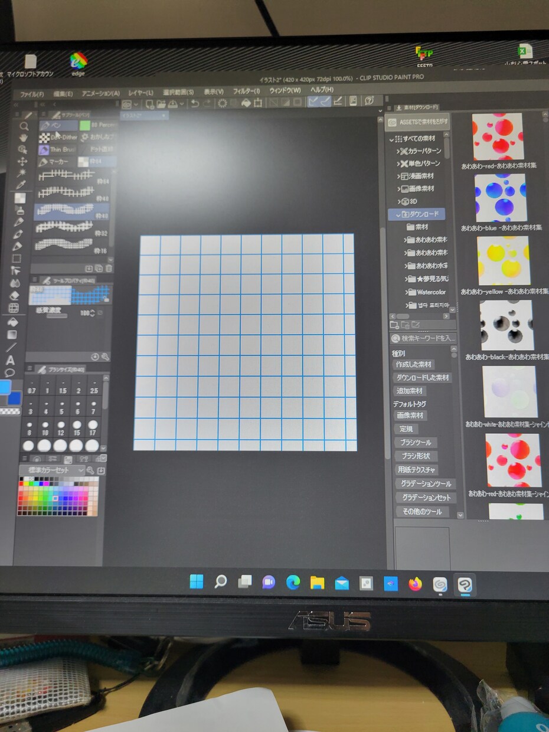Expand the 3D tree node
549x732 pixels.
pyautogui.click(x=399, y=201)
